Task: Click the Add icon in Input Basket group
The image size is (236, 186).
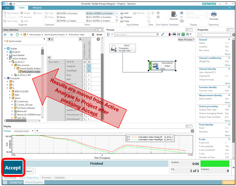Action: (x=122, y=13)
